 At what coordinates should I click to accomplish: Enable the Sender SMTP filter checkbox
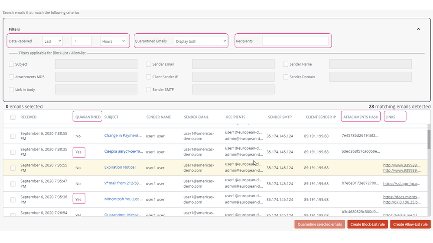click(x=149, y=90)
